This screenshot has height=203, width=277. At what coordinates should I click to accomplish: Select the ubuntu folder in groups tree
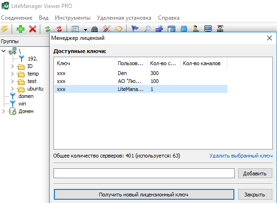(35, 89)
